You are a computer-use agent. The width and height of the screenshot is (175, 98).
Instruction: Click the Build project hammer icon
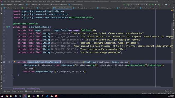124,5
